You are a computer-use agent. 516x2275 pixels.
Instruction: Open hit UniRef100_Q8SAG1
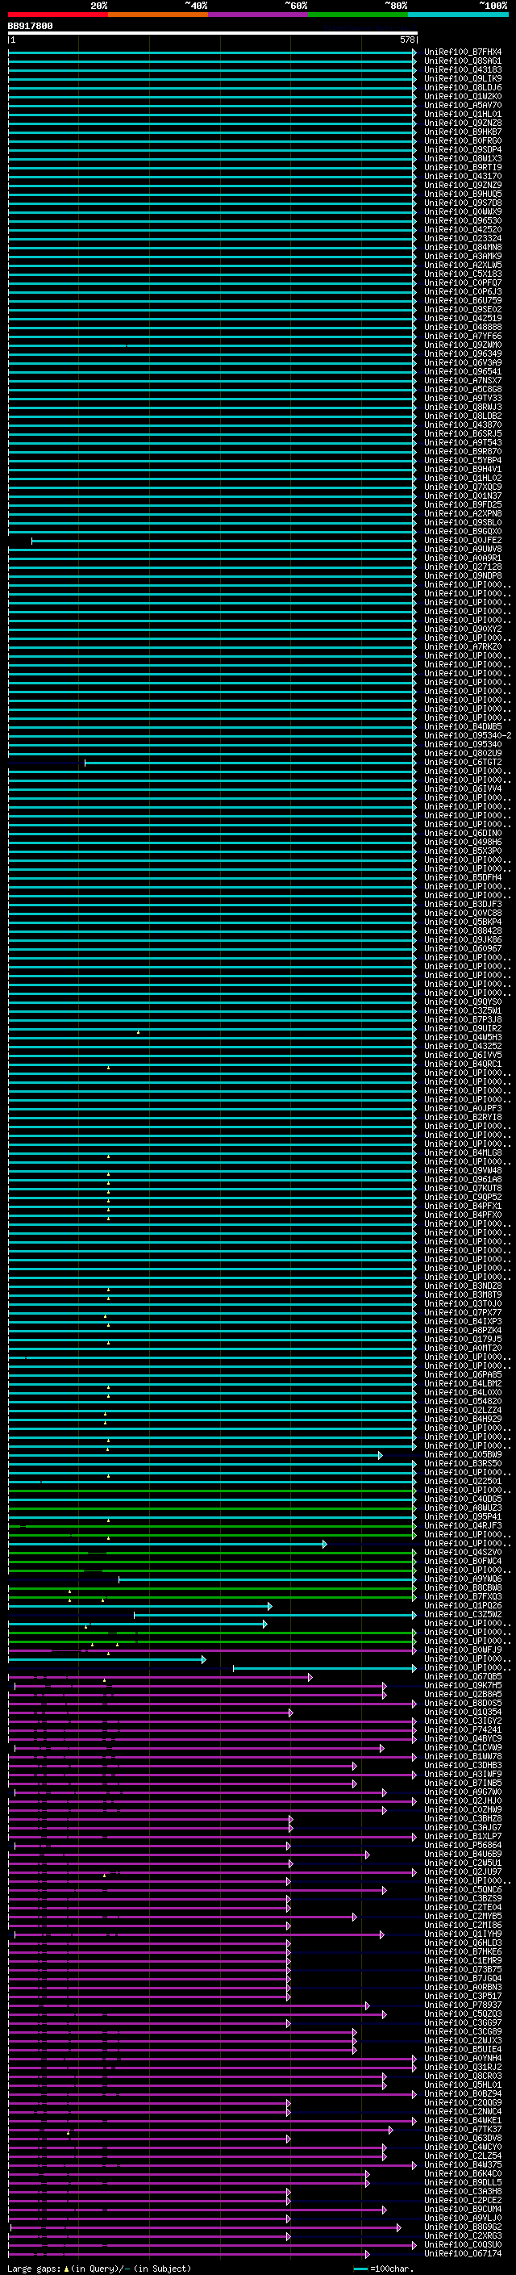(463, 61)
